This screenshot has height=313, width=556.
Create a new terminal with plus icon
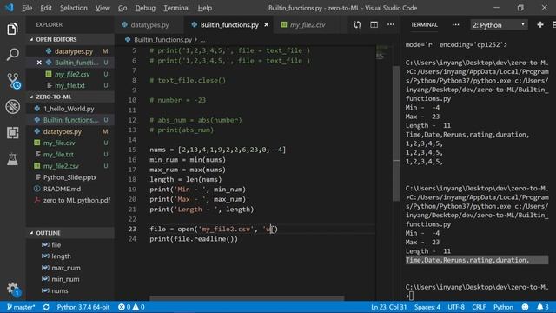[540, 25]
